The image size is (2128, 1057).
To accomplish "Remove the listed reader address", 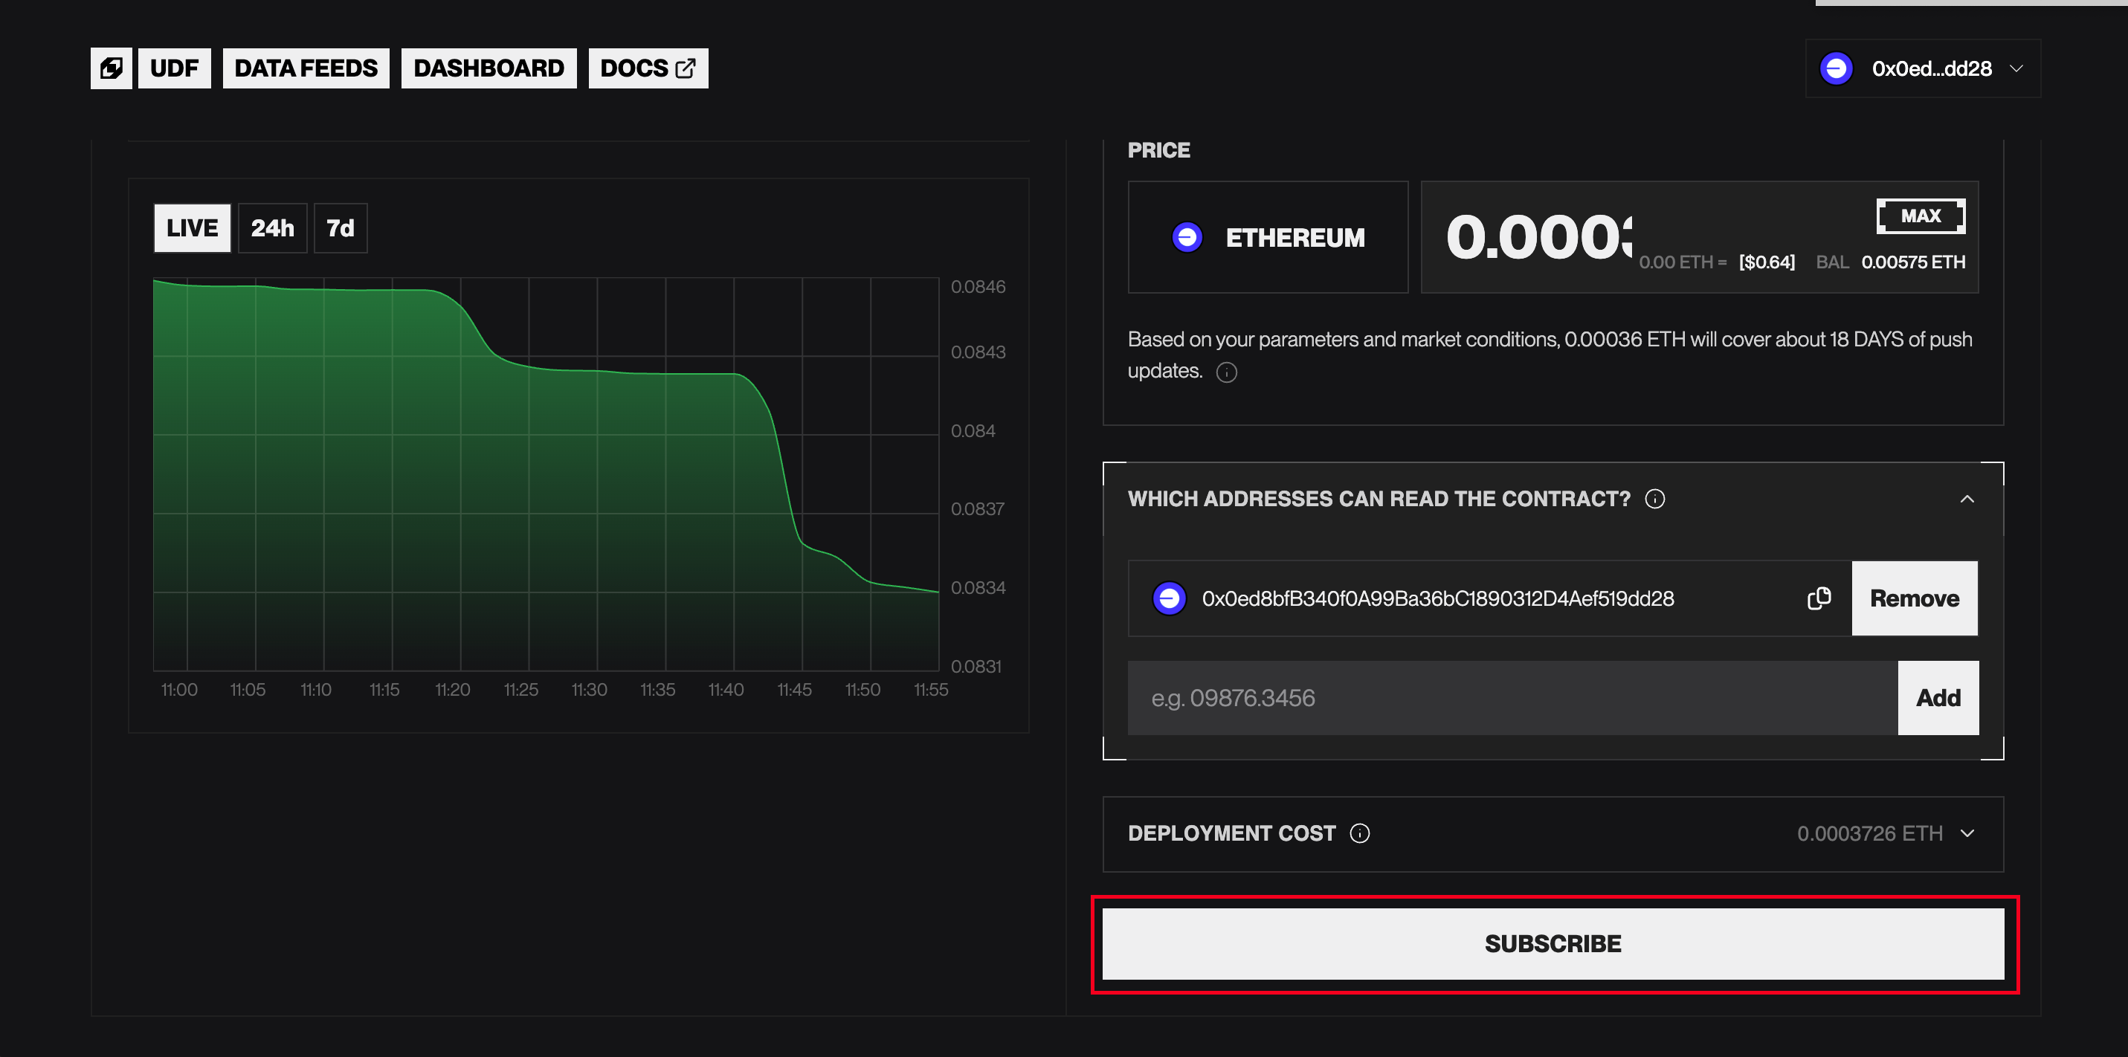I will click(x=1913, y=598).
